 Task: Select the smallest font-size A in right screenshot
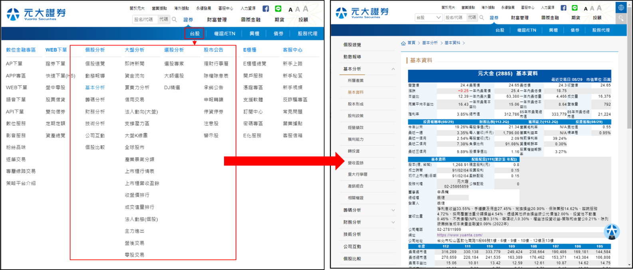pyautogui.click(x=585, y=9)
